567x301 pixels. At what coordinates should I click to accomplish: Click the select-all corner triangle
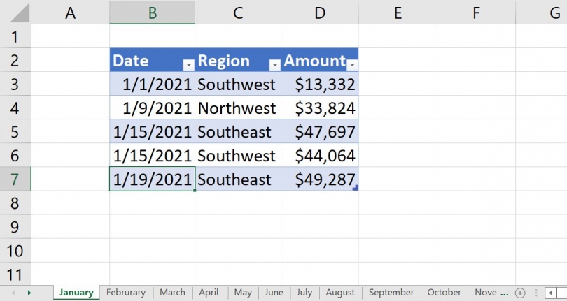pyautogui.click(x=15, y=12)
